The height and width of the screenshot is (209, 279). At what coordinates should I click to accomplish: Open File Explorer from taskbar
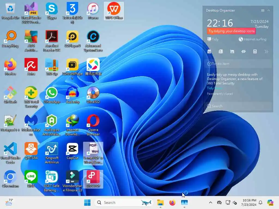(x=160, y=202)
